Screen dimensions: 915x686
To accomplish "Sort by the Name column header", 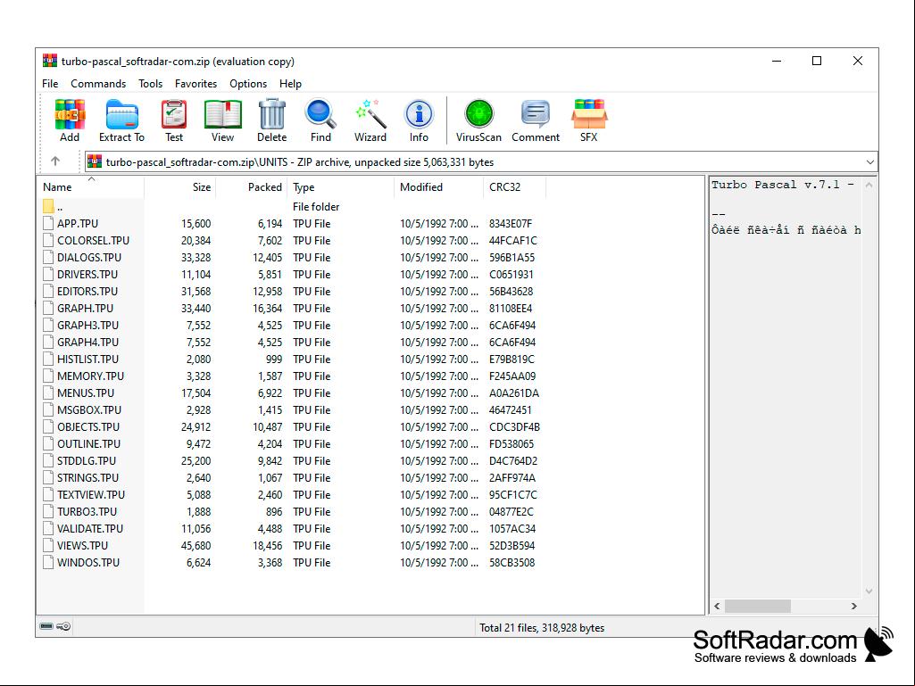I will coord(91,186).
